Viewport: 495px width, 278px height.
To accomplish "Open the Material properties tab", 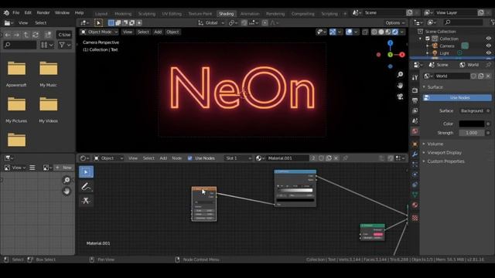I will click(x=415, y=205).
